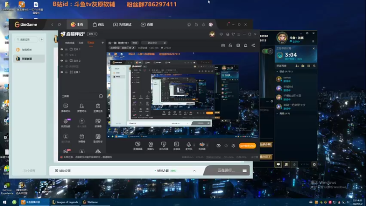Click the search icon in League friends list
This screenshot has width=366, height=206.
[x=314, y=66]
